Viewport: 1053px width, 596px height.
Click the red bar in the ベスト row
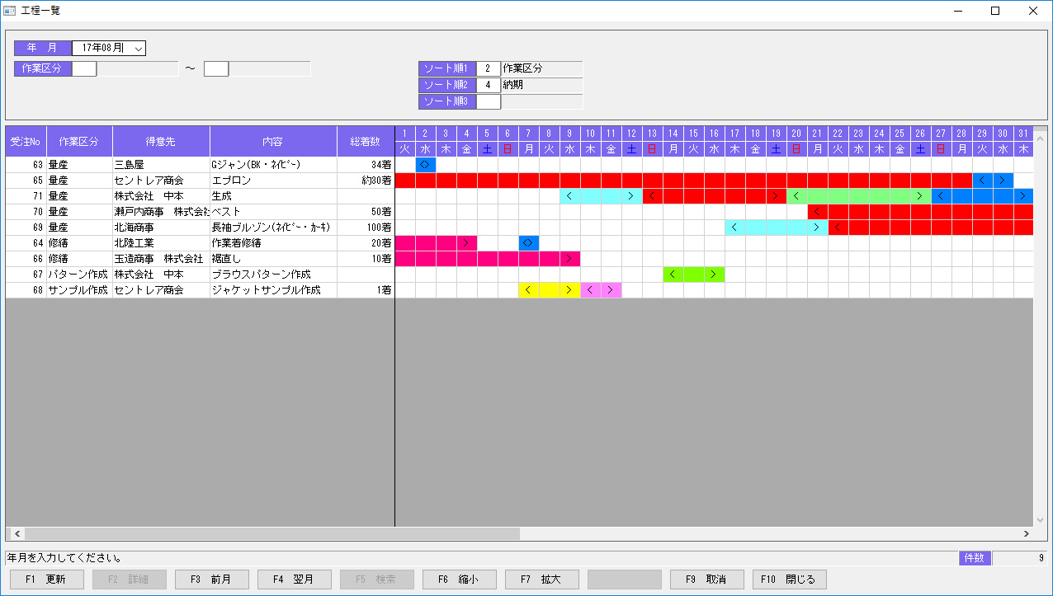click(x=920, y=212)
